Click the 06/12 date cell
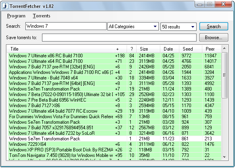The width and height of the screenshot is (235, 168). coord(168,144)
